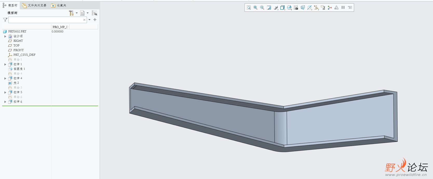The image size is (433, 179).
Task: Click the Zoom Out magnifier icon
Action: (262, 8)
